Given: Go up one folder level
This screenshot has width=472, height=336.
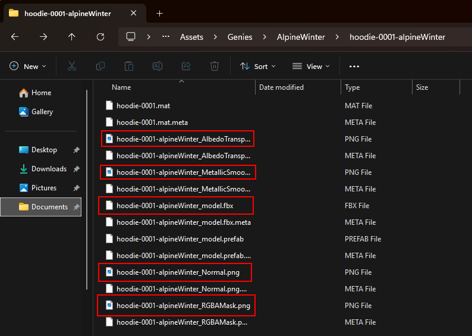Looking at the screenshot, I should [72, 37].
